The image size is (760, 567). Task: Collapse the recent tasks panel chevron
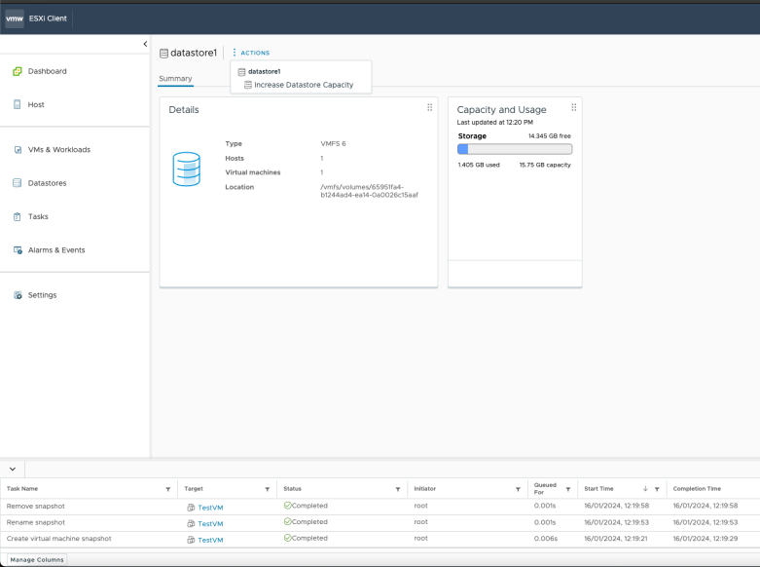[13, 469]
